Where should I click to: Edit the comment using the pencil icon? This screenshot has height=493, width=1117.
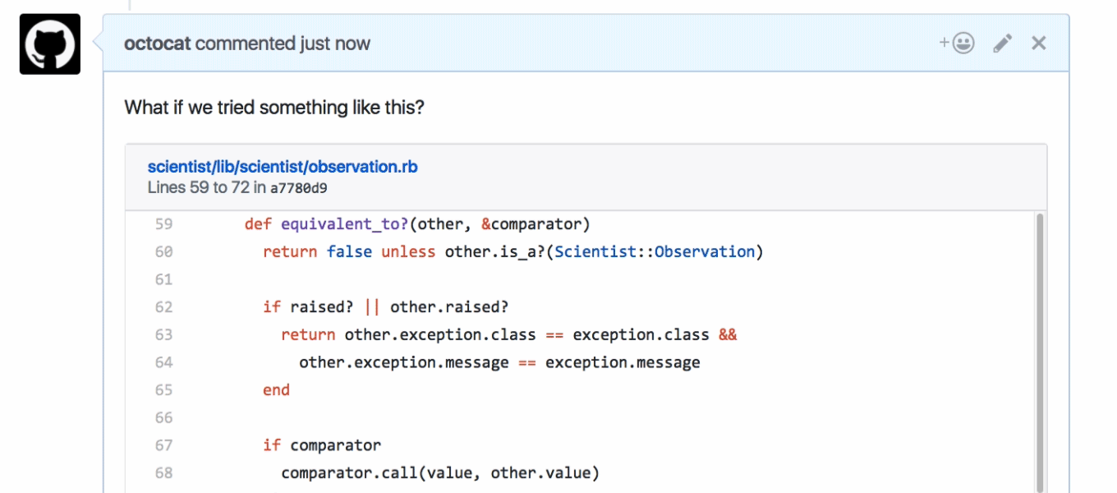(1002, 44)
